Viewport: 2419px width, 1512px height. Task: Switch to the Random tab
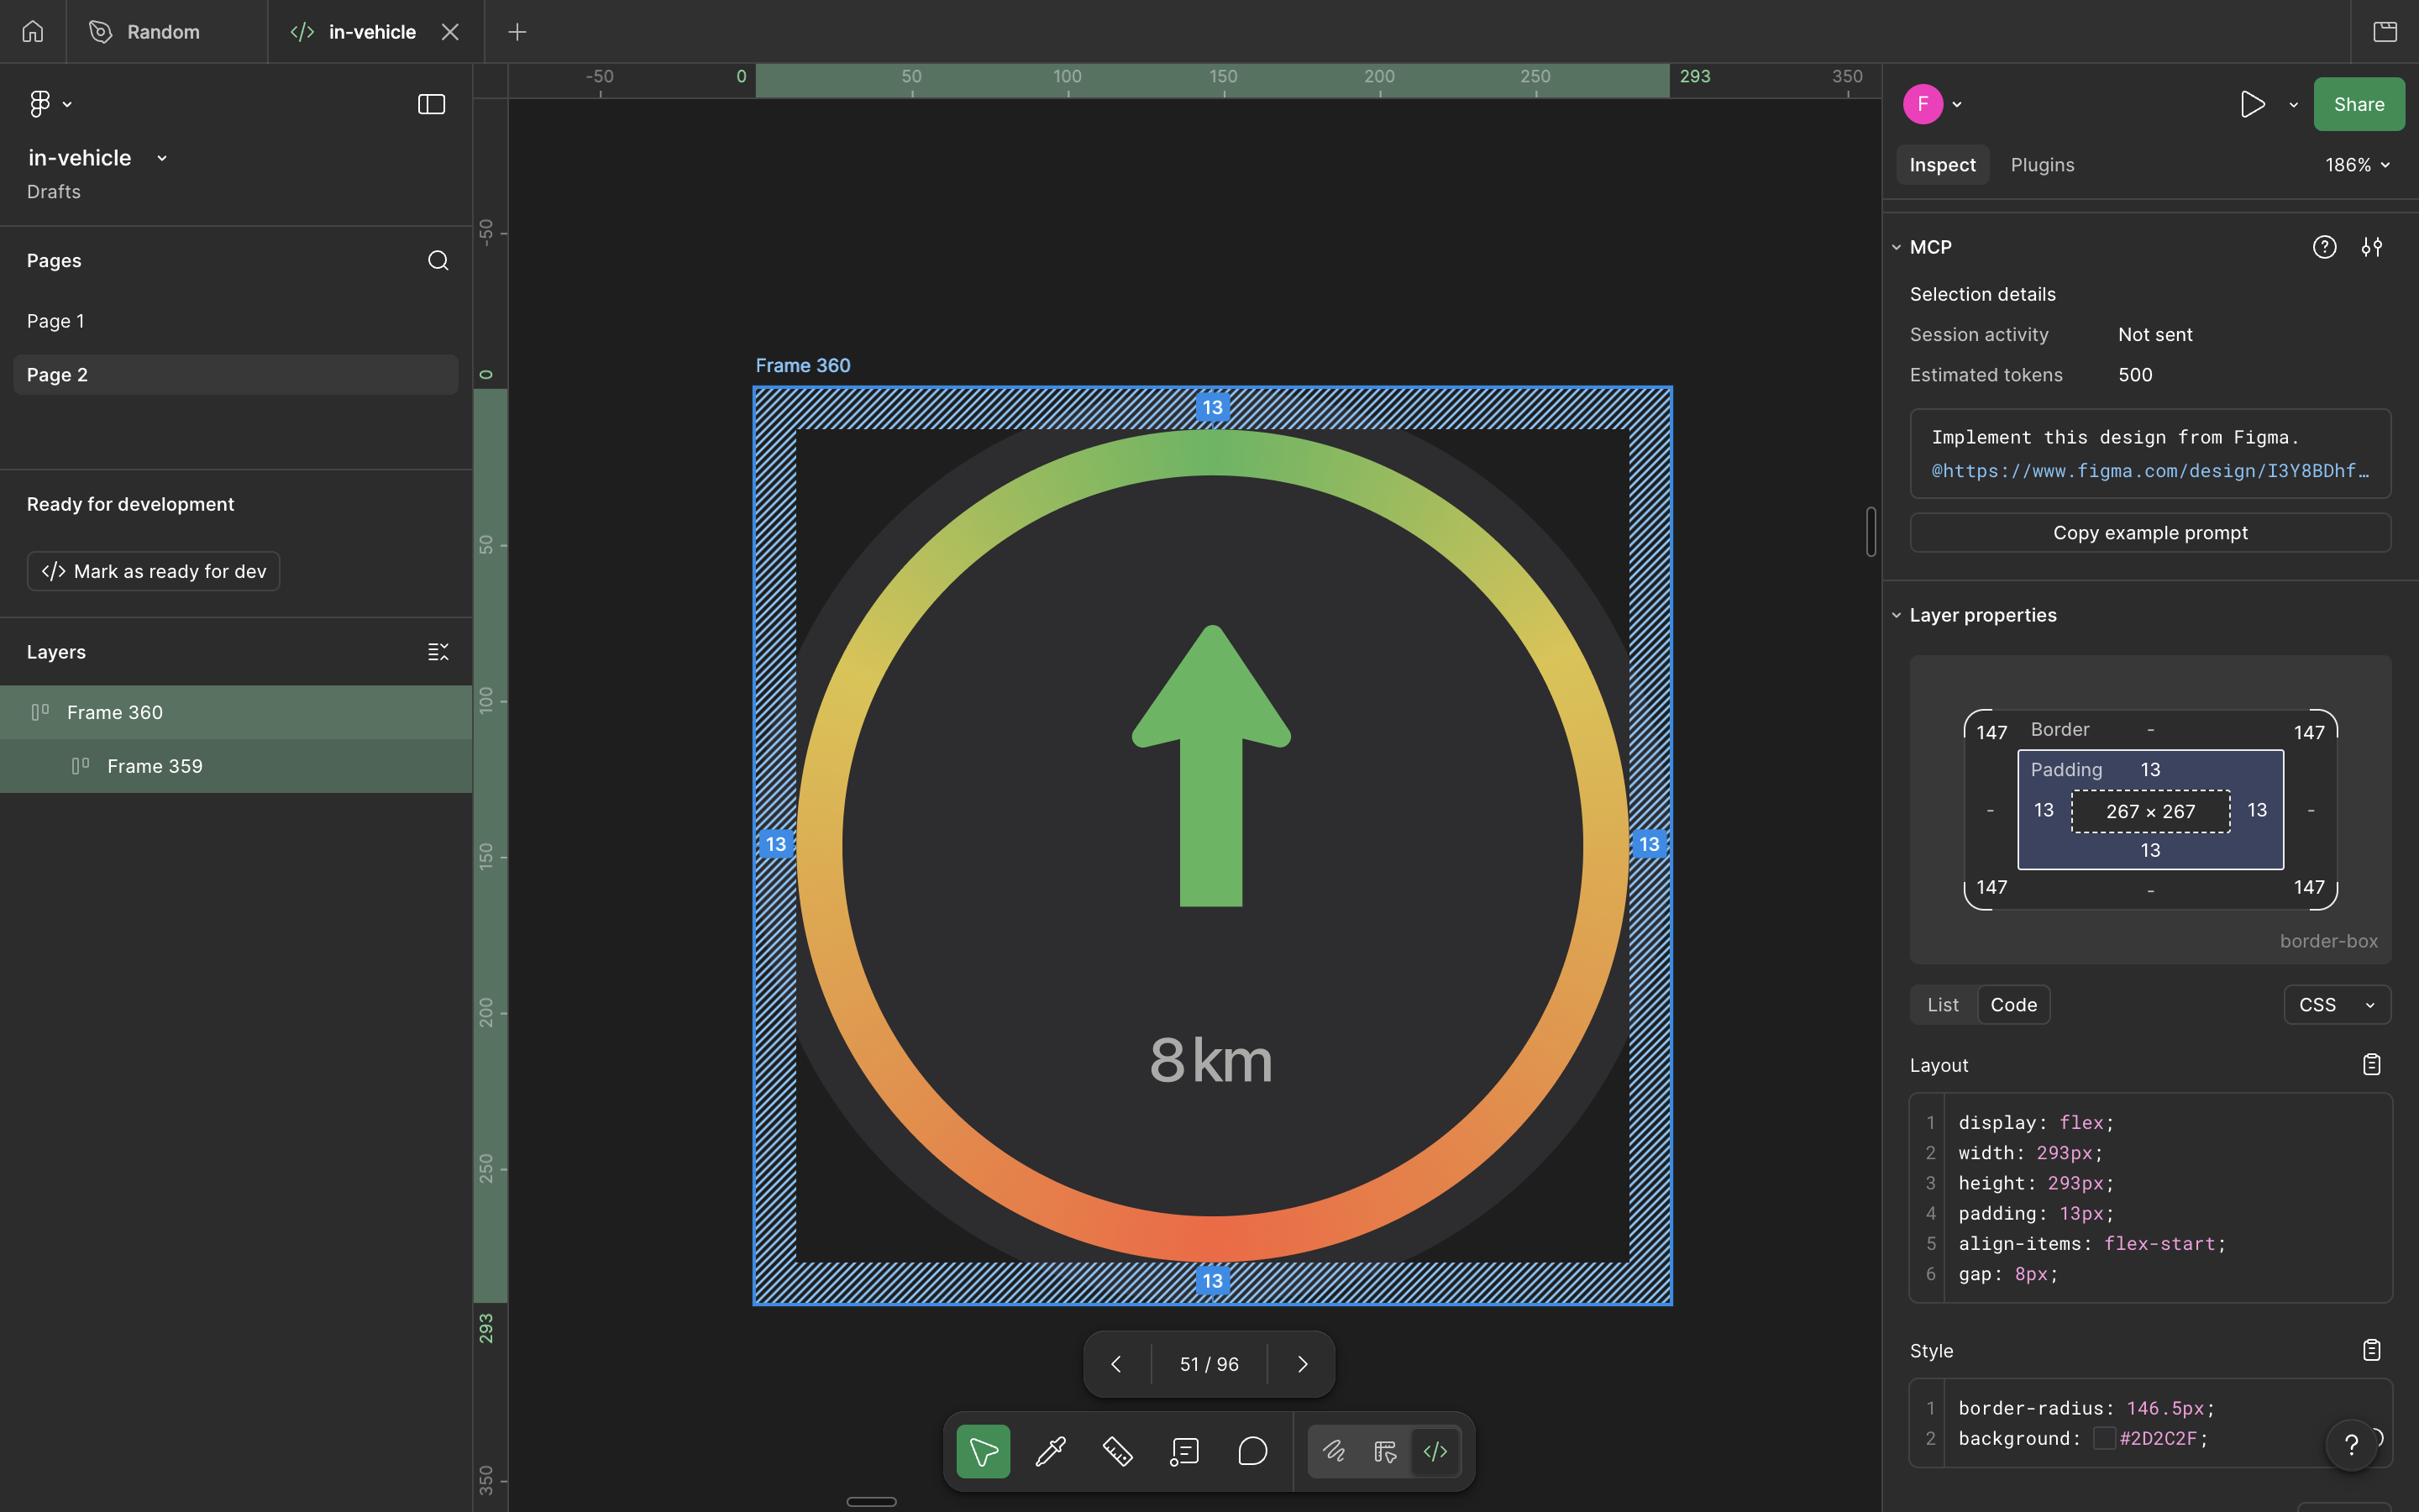tap(162, 31)
